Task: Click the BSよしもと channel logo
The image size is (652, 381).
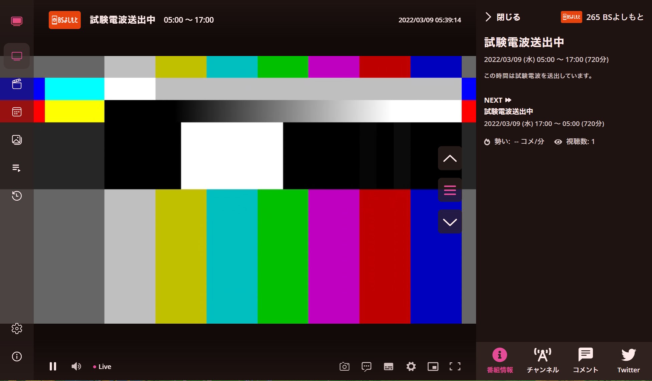Action: (64, 20)
